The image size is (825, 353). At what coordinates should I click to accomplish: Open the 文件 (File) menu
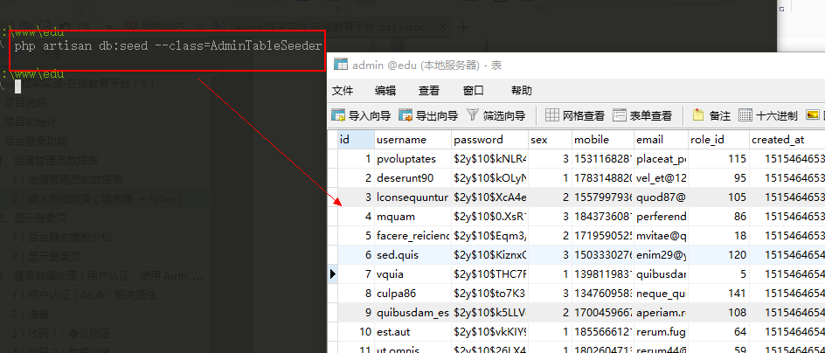[x=343, y=90]
